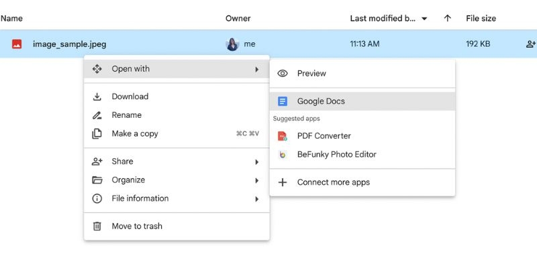This screenshot has width=537, height=268.
Task: Expand the Open with submenu arrow
Action: [x=257, y=70]
